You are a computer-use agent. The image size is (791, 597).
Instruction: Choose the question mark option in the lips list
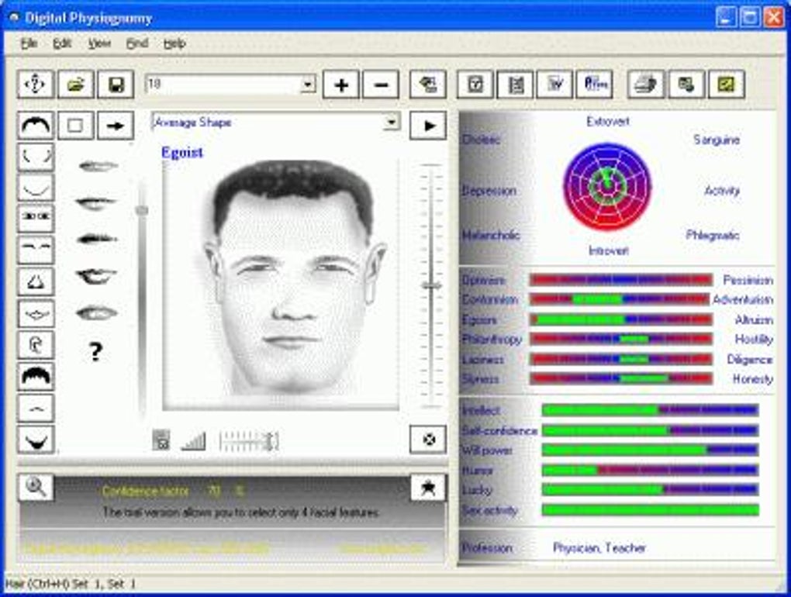click(x=96, y=351)
